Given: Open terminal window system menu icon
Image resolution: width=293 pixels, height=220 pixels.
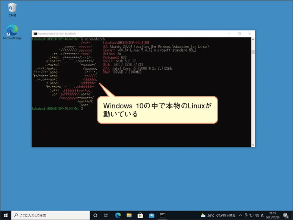Looking at the screenshot, I should pos(34,33).
